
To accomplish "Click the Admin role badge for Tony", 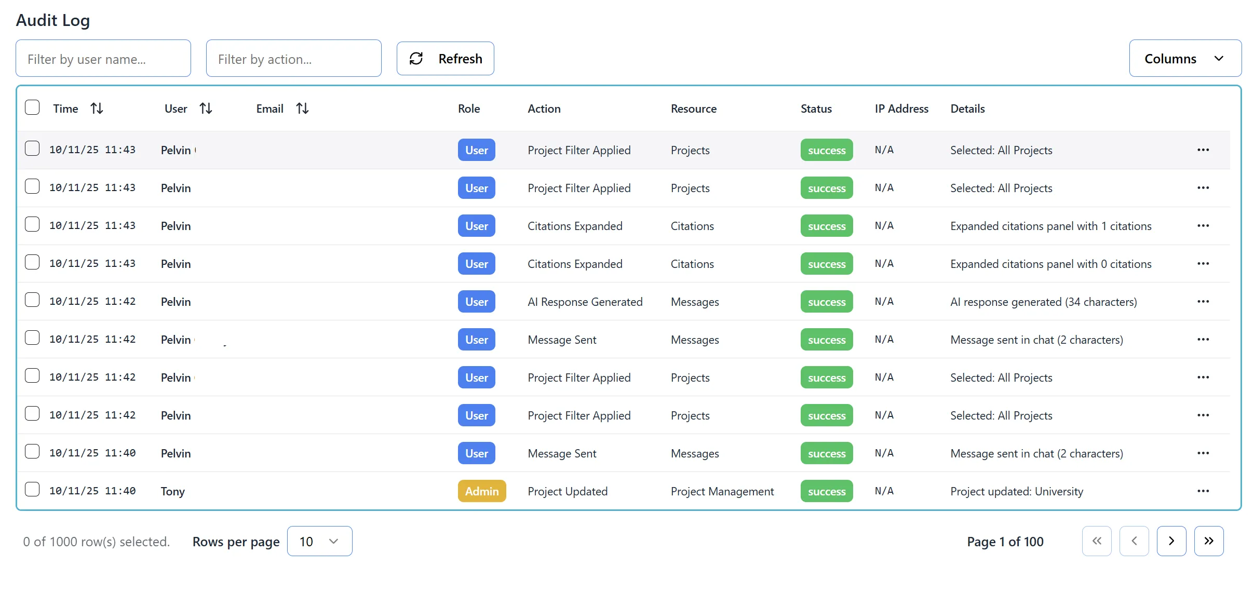I will [x=481, y=491].
